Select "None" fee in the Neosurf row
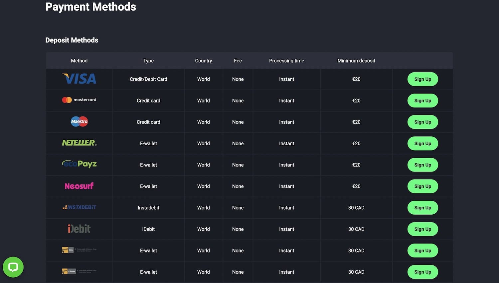This screenshot has width=499, height=283. coord(238,186)
